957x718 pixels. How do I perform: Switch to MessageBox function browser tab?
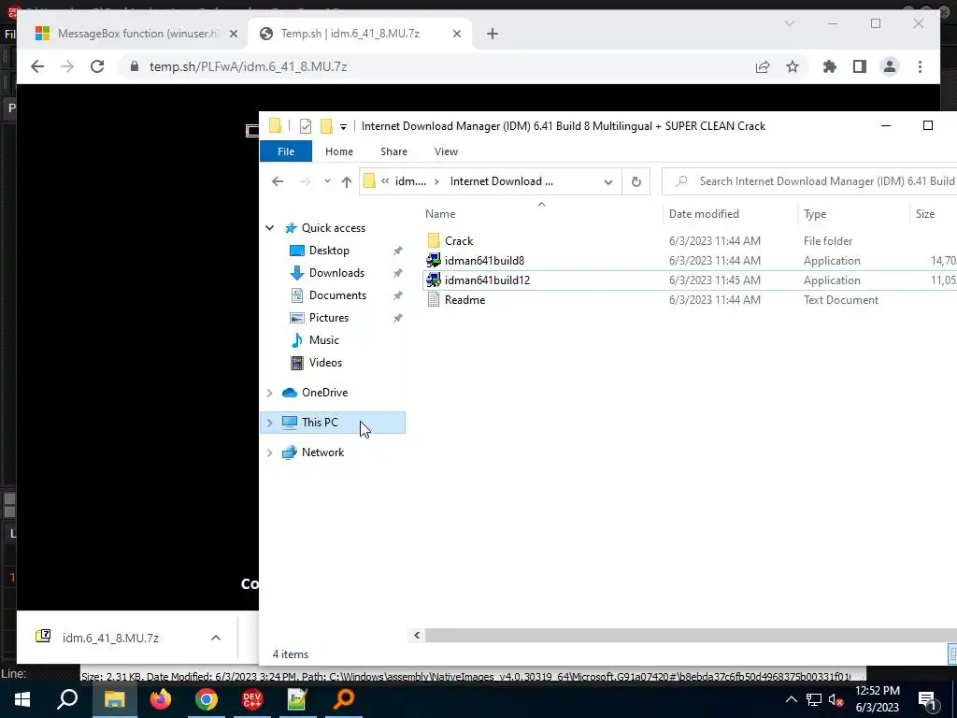(137, 34)
